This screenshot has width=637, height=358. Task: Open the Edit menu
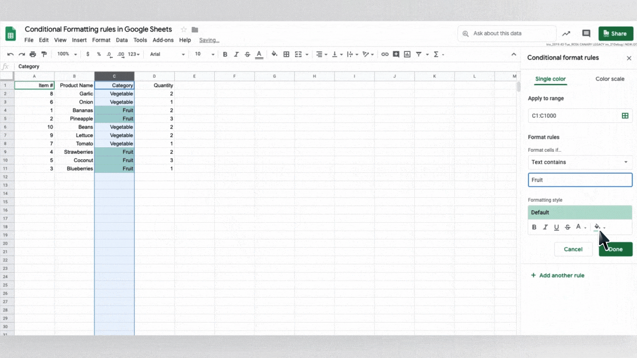[44, 40]
